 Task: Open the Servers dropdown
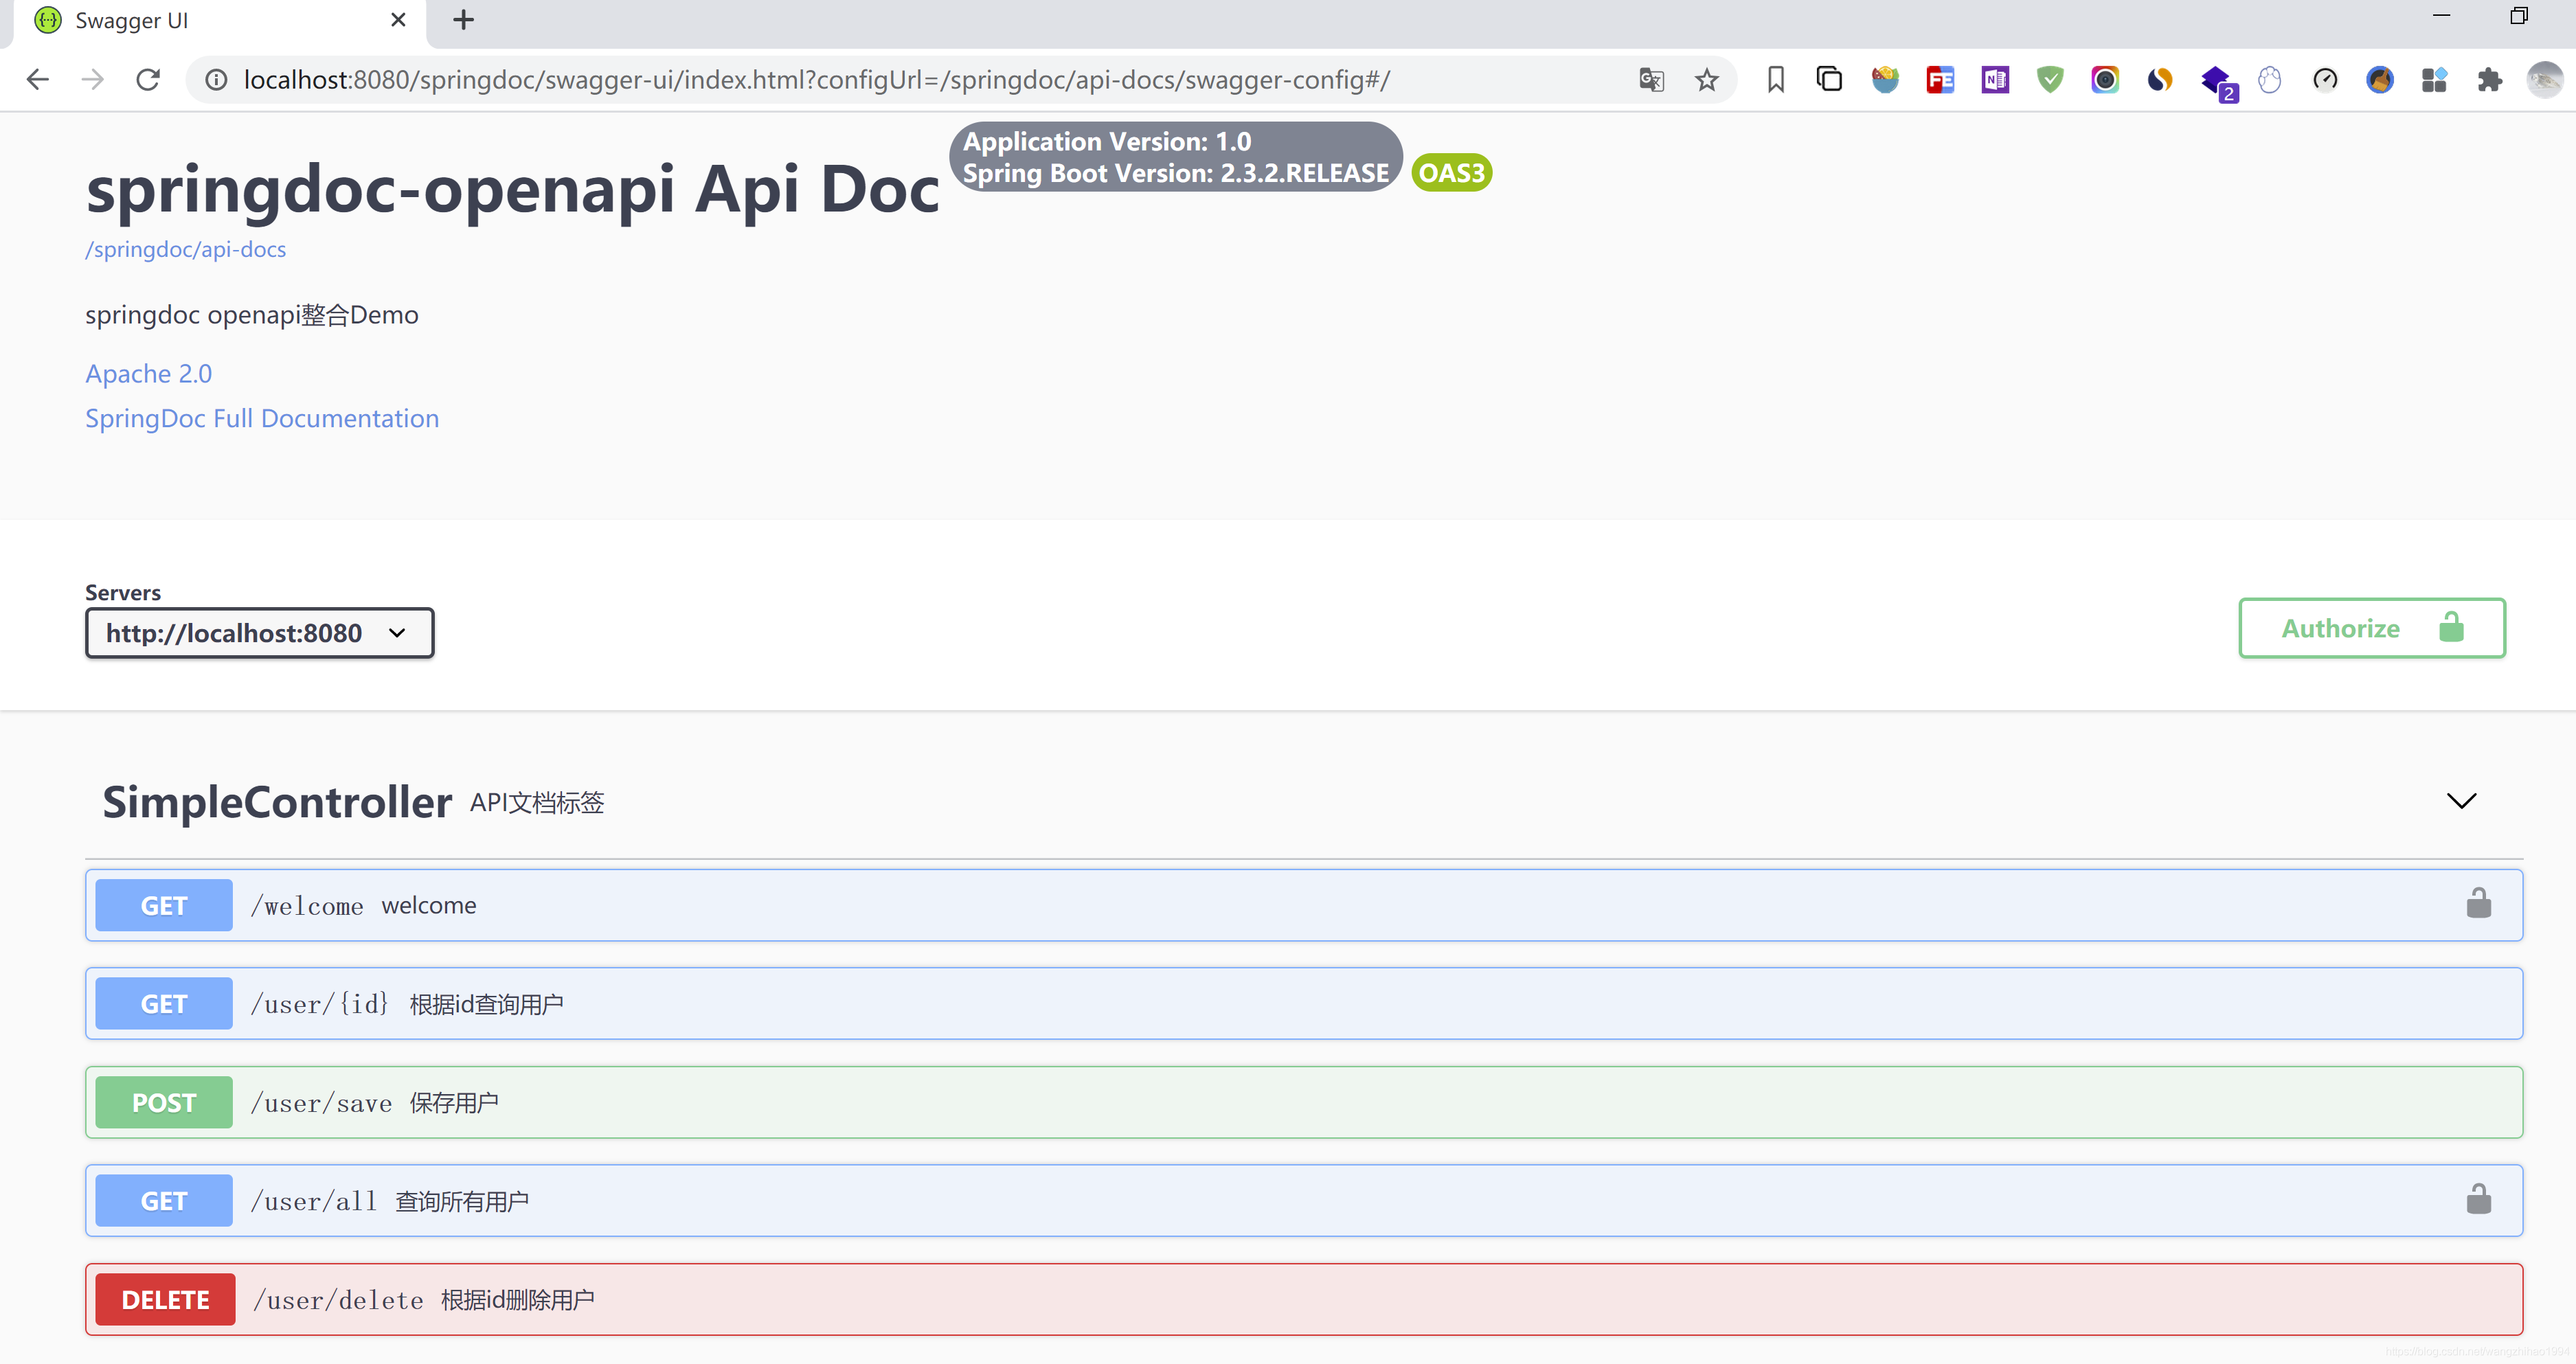point(259,633)
